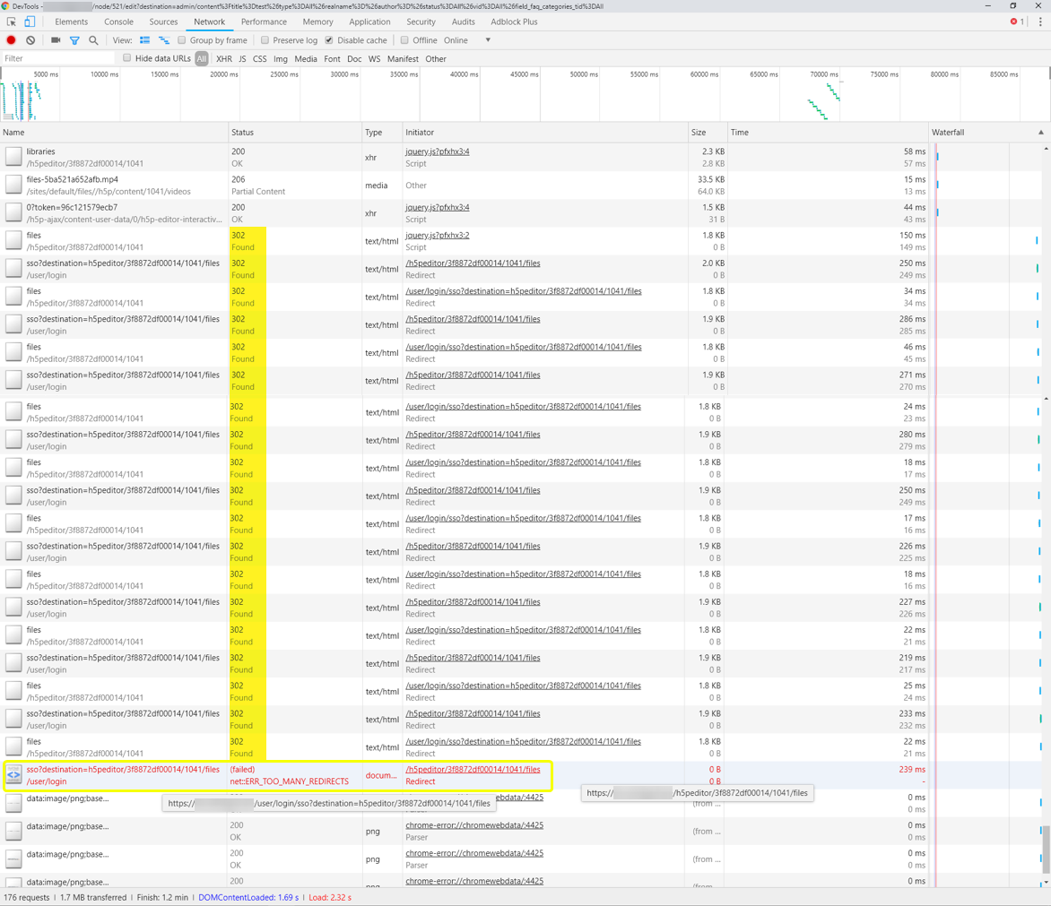Sort requests by the Name column
This screenshot has height=906, width=1051.
[114, 133]
